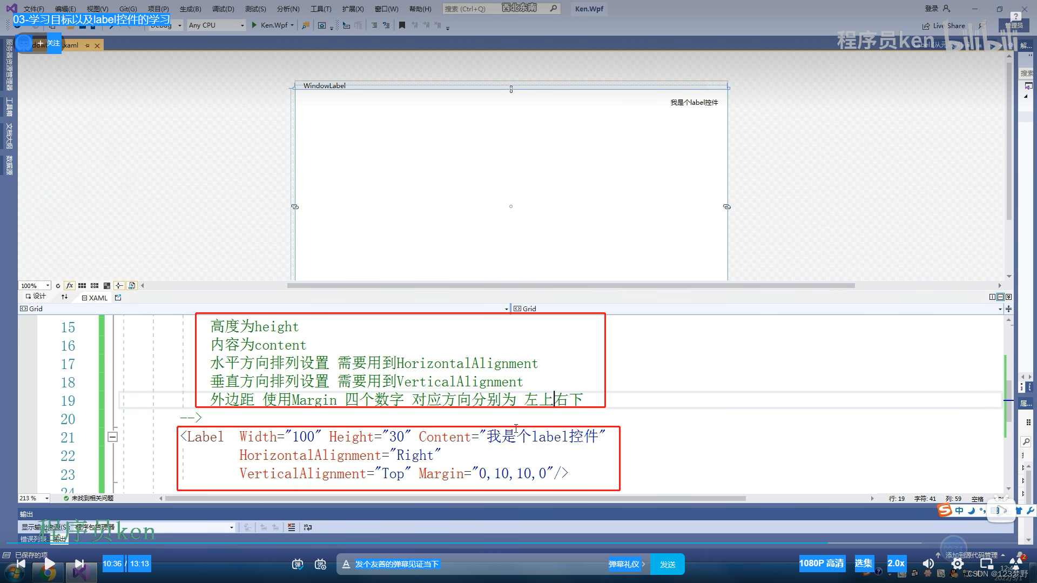Toggle a bookmark in the code editor toolbar
1037x583 pixels.
(x=402, y=25)
